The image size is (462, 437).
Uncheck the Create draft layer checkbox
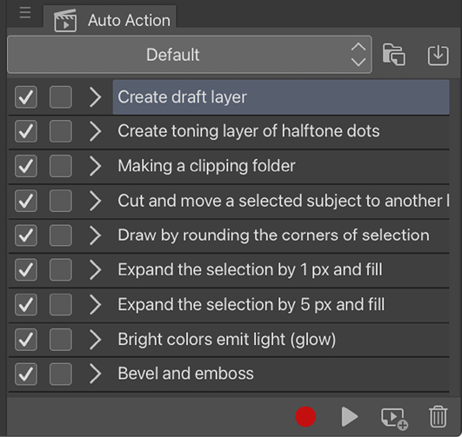click(26, 96)
